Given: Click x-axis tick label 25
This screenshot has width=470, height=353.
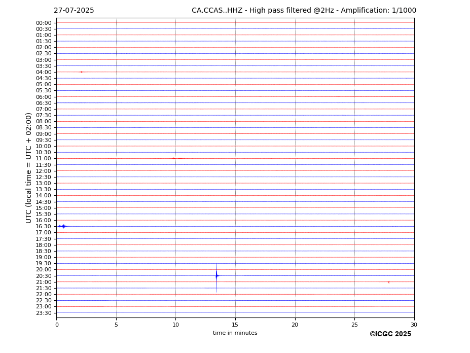Looking at the screenshot, I should click(x=354, y=325).
